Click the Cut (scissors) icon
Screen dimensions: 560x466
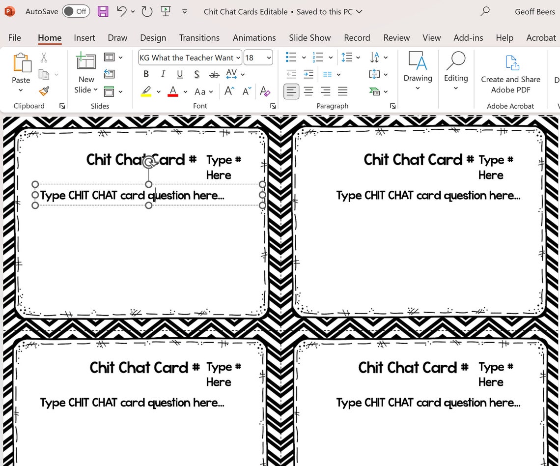click(x=43, y=58)
